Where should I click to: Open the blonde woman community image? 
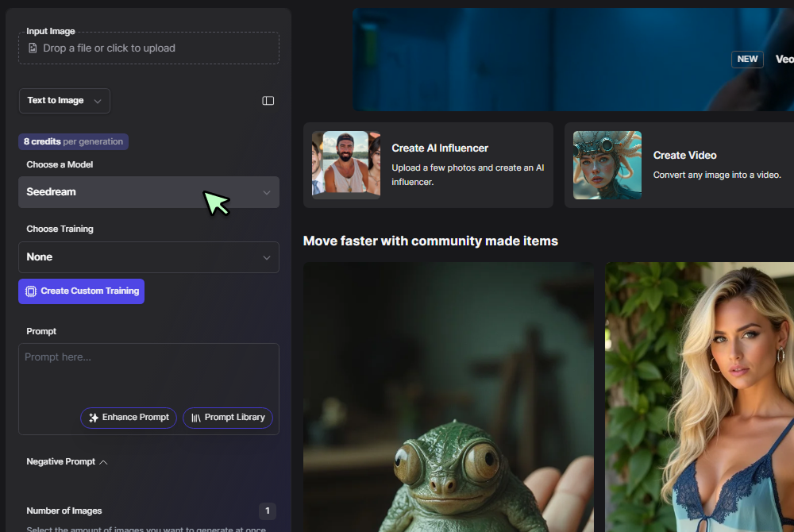pos(700,397)
